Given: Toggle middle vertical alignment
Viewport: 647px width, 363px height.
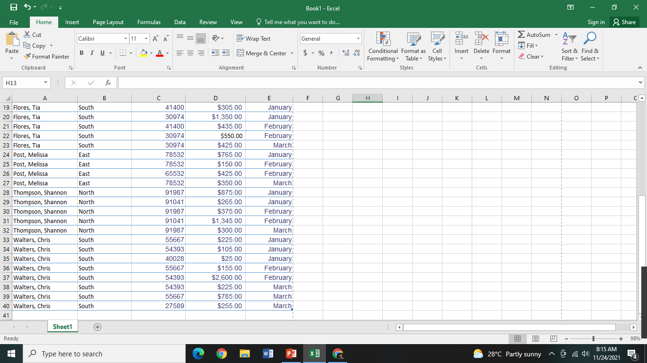Looking at the screenshot, I should (x=190, y=39).
